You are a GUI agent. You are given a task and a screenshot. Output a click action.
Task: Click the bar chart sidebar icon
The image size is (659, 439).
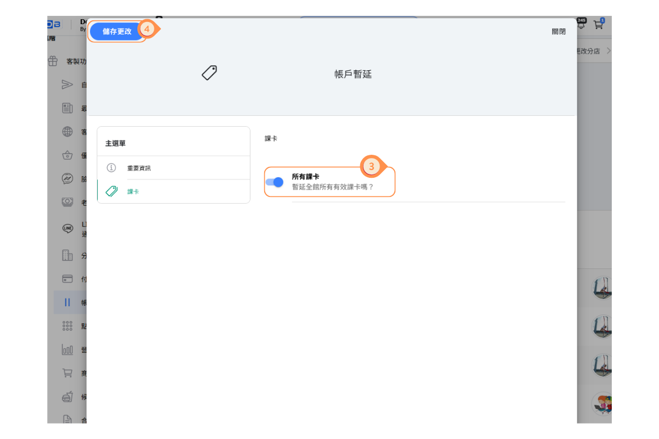point(67,350)
